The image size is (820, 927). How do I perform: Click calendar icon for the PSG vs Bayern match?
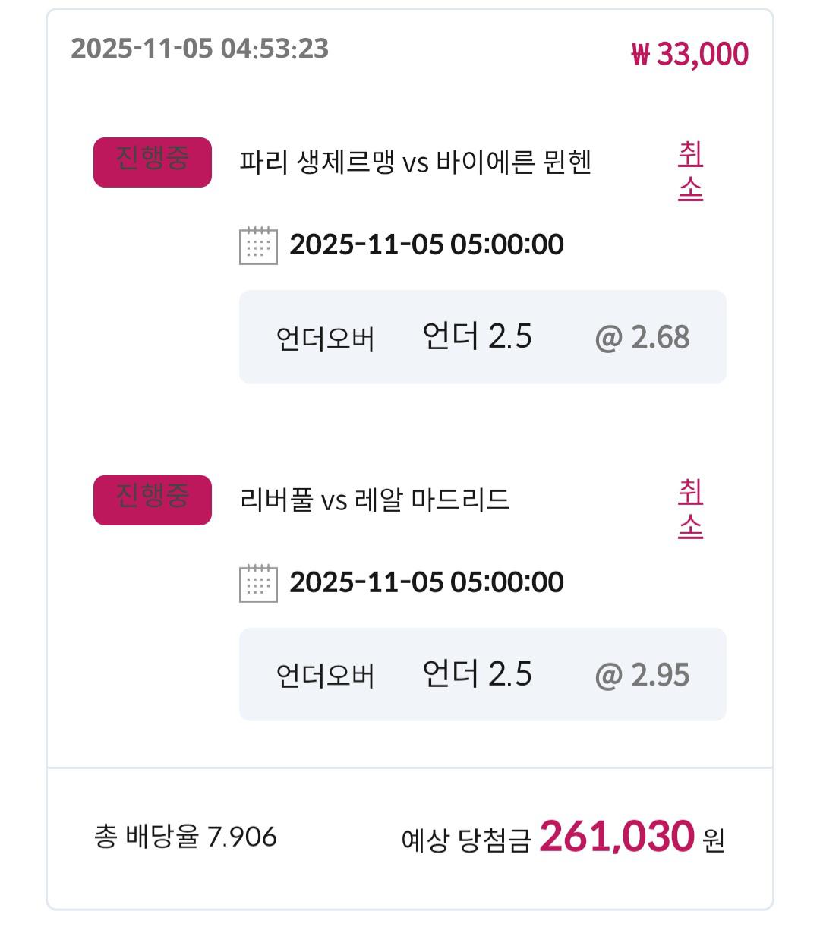258,245
